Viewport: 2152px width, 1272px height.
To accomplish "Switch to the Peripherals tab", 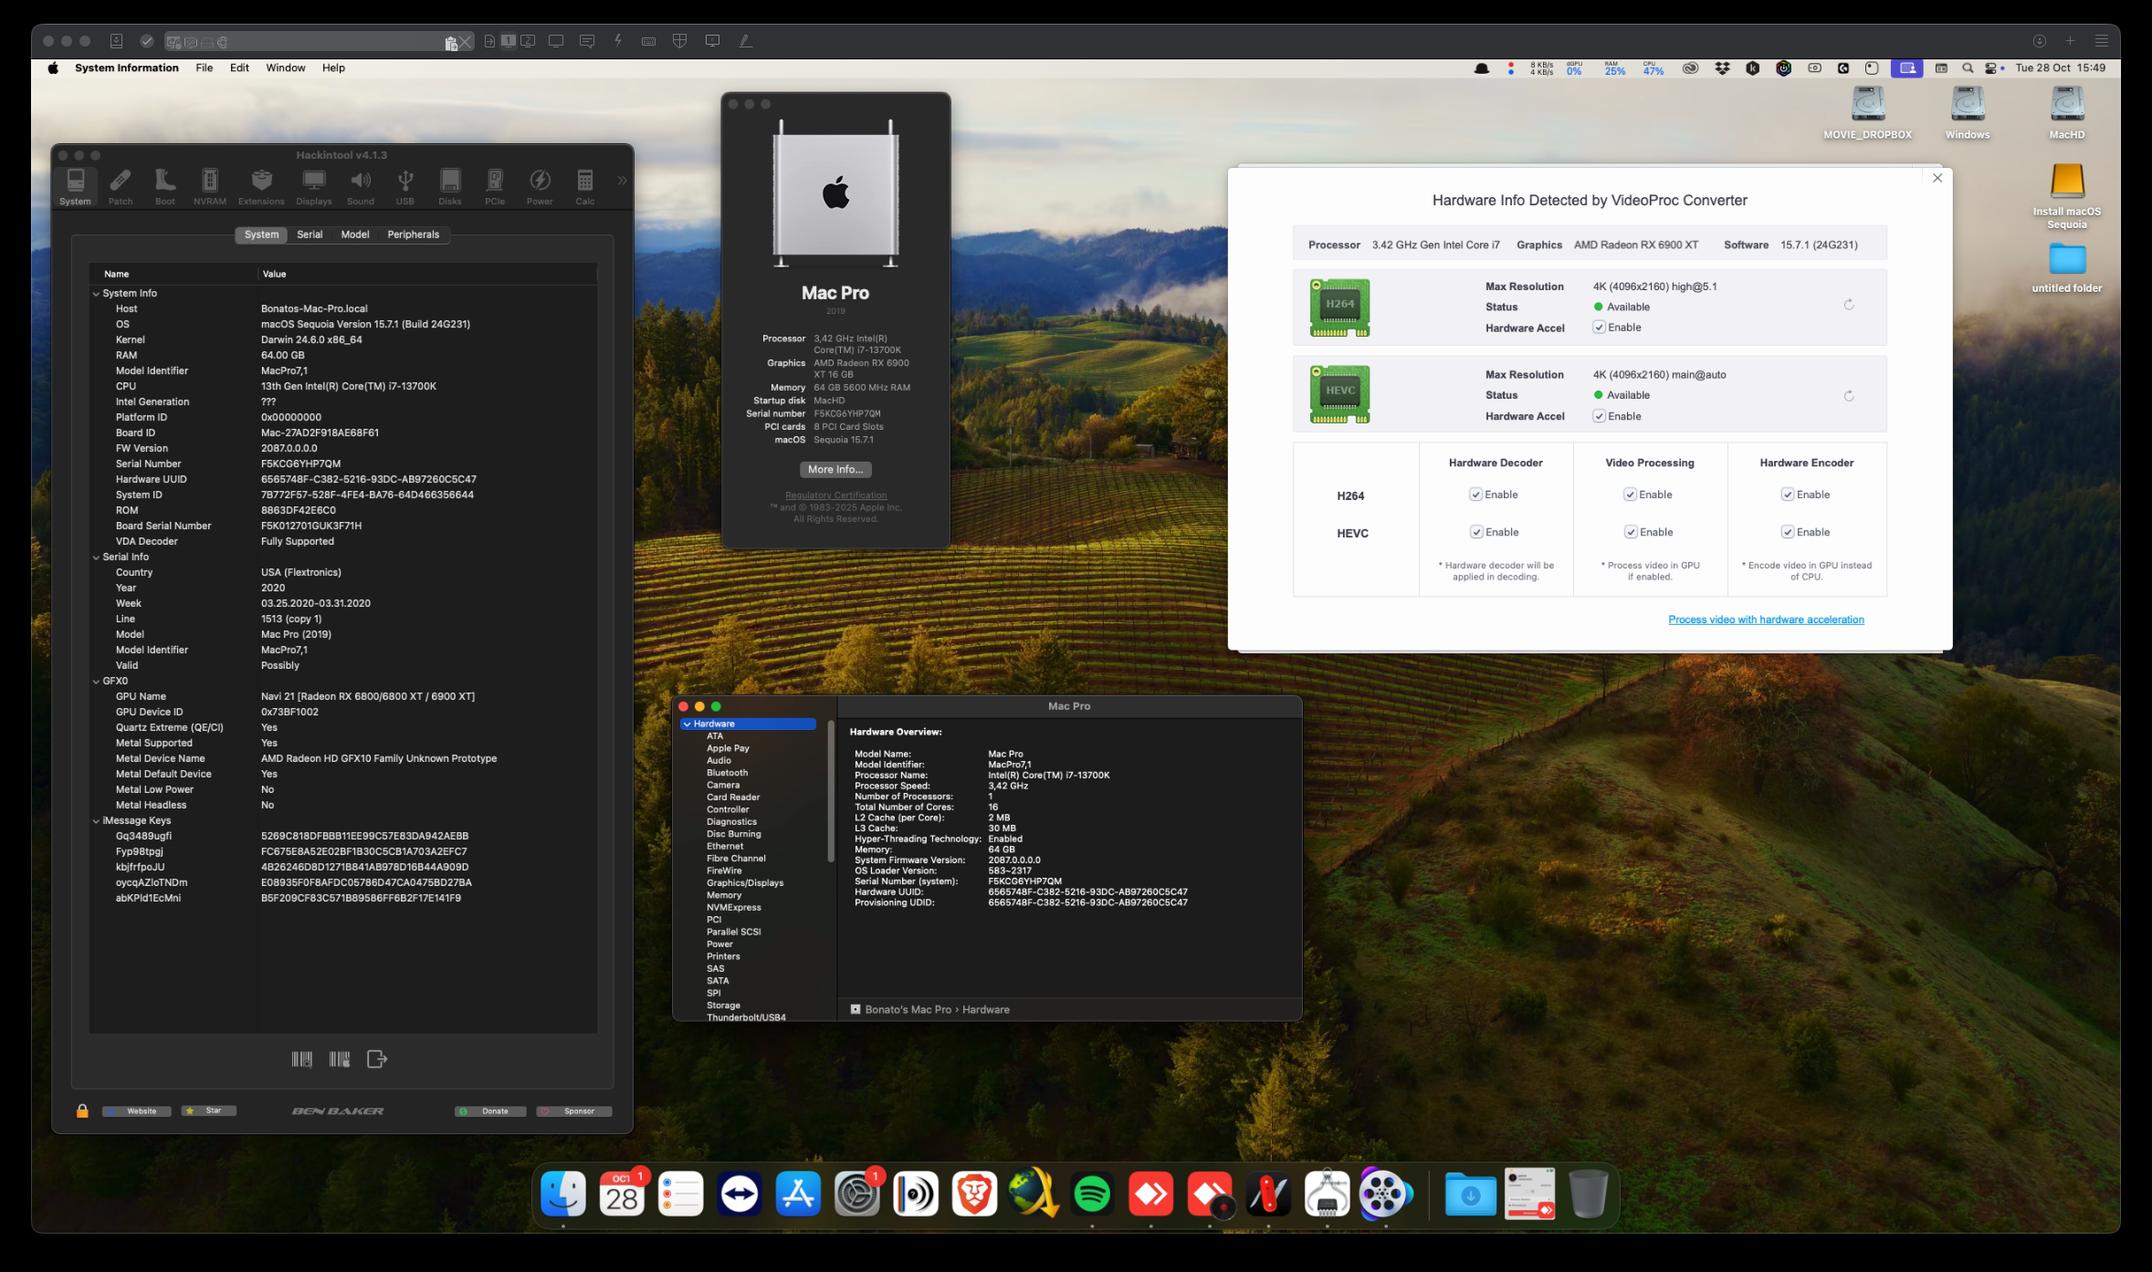I will pos(413,235).
